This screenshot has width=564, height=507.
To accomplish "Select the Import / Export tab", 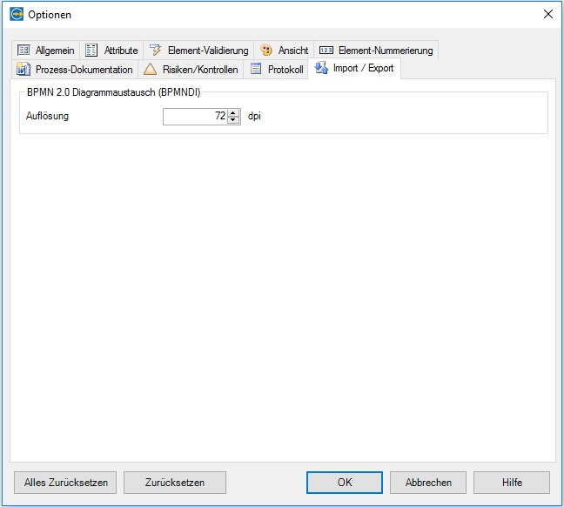I will [354, 68].
